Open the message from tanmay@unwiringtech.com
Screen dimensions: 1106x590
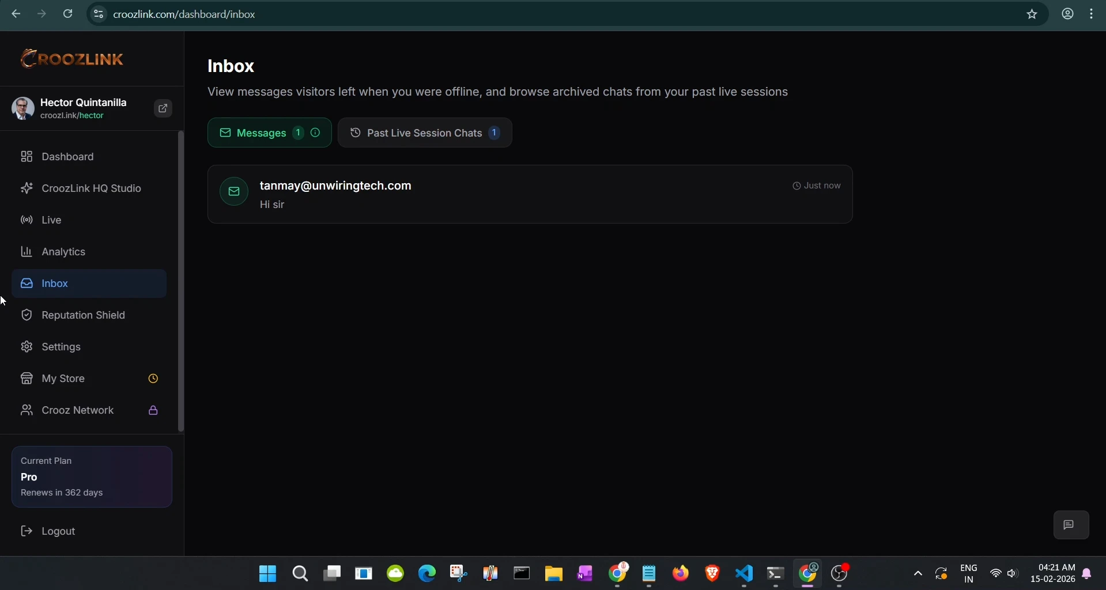(x=529, y=194)
